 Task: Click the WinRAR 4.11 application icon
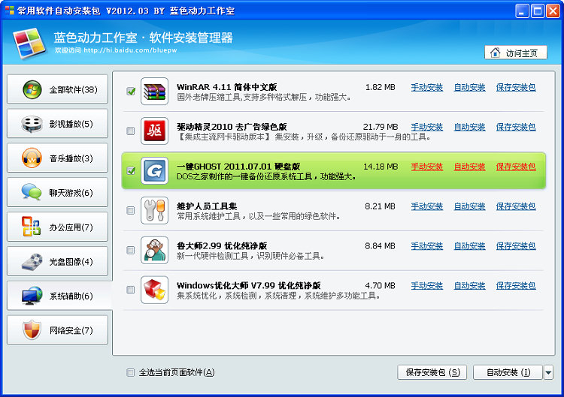coord(154,91)
